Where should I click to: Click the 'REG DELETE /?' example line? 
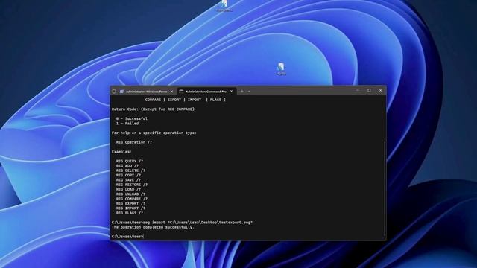[x=130, y=170]
